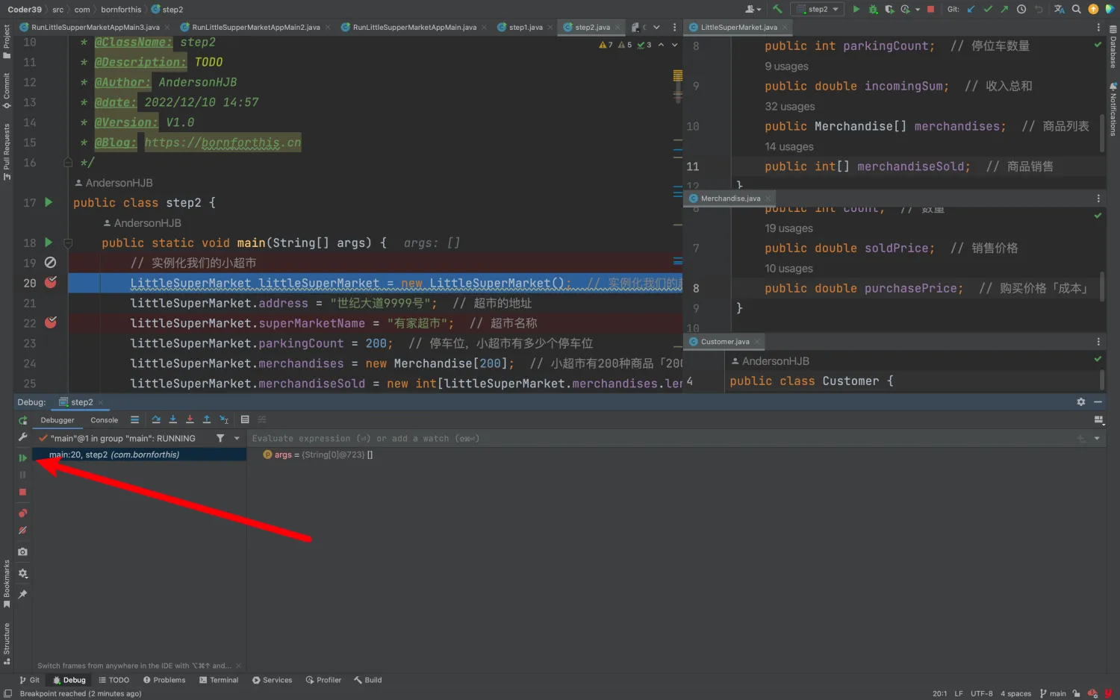Select the args variable row

pos(318,454)
